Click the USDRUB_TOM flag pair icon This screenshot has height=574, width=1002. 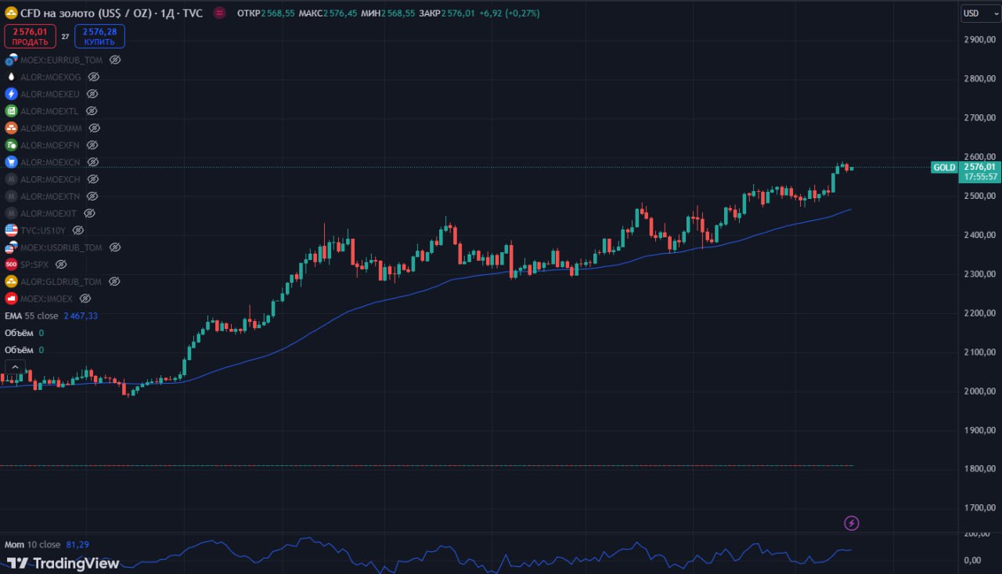pos(11,247)
